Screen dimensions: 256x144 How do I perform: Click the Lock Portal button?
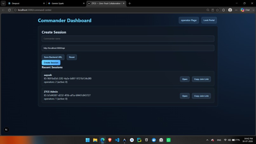tap(209, 20)
